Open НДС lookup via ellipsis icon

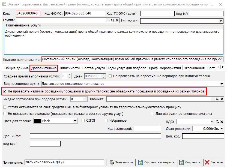click(213, 122)
